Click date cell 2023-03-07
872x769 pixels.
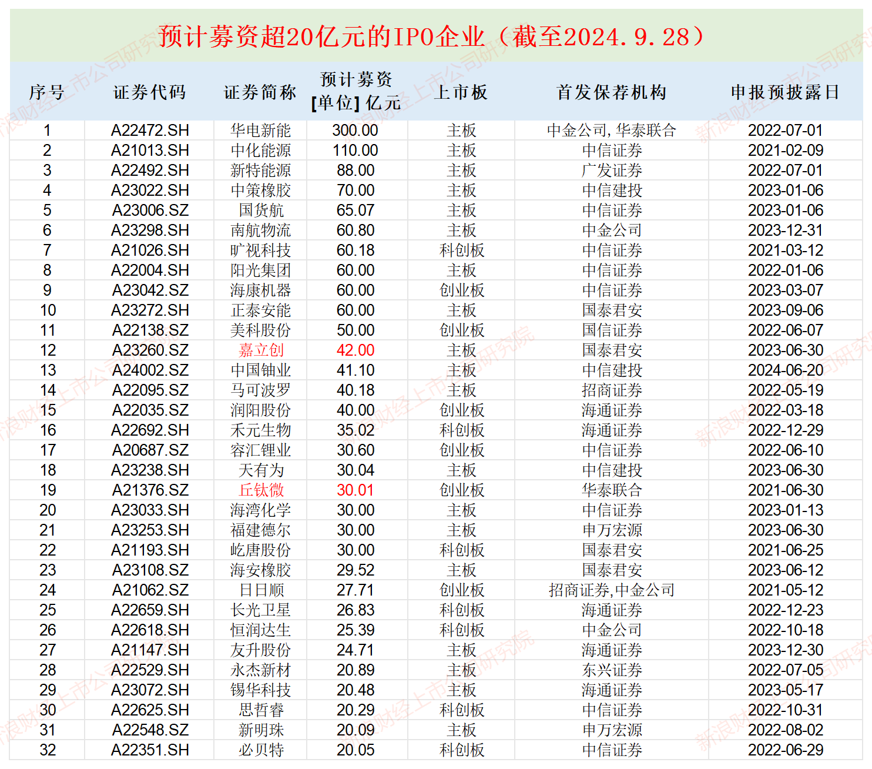[x=785, y=290]
